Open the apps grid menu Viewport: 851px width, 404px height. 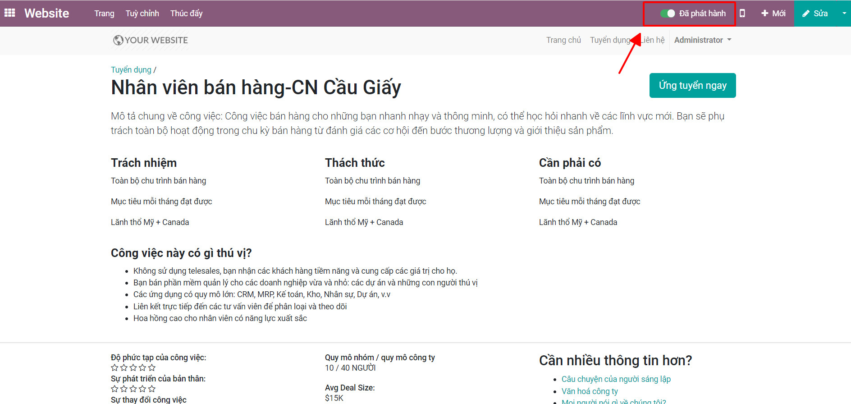coord(9,13)
